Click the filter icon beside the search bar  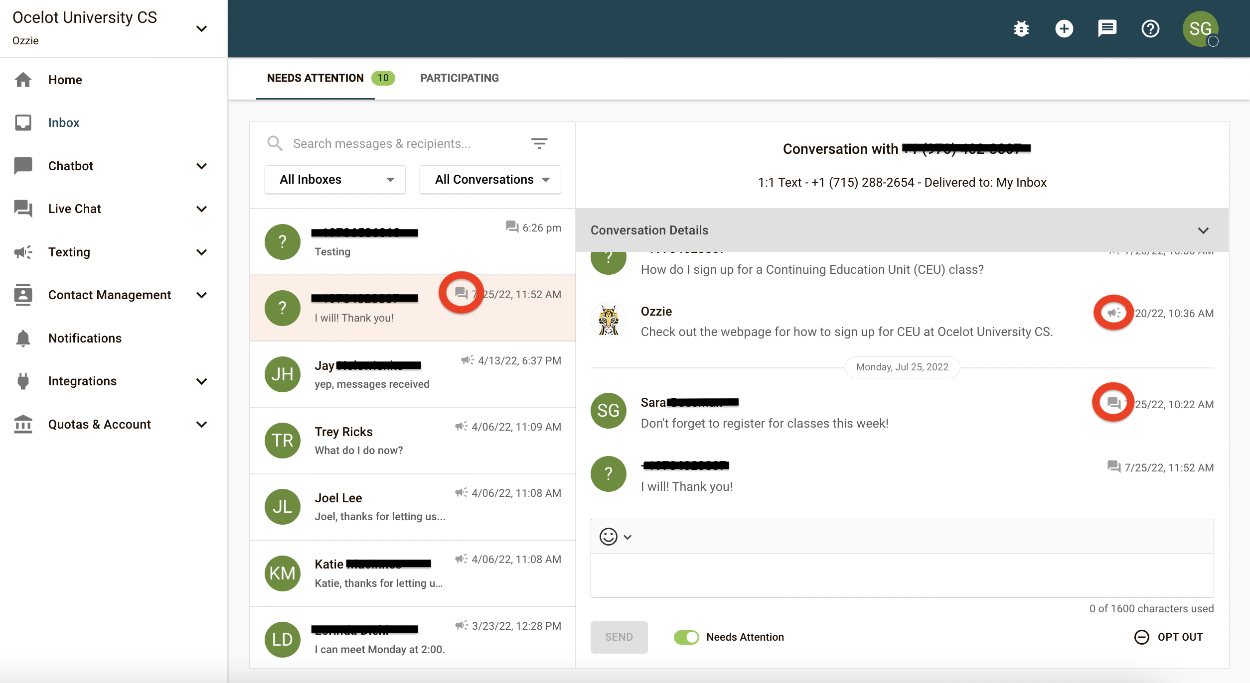(539, 143)
